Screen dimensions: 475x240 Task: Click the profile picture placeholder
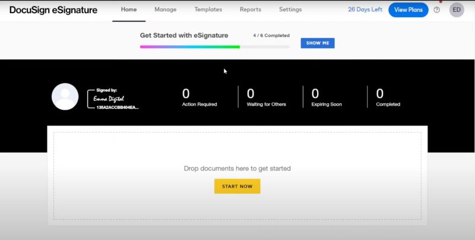(65, 96)
